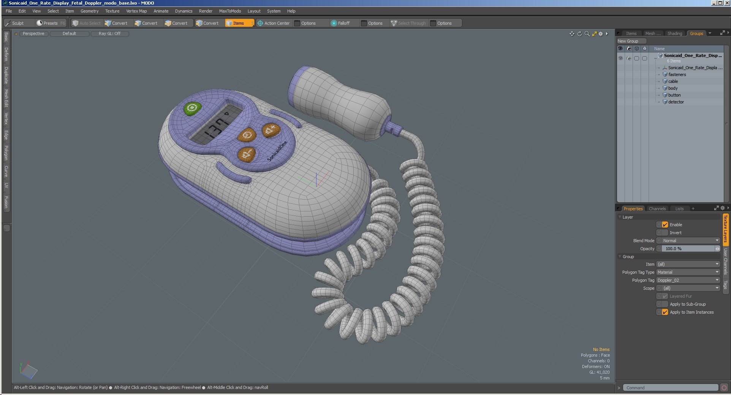Toggle the Invert checkbox

[665, 233]
